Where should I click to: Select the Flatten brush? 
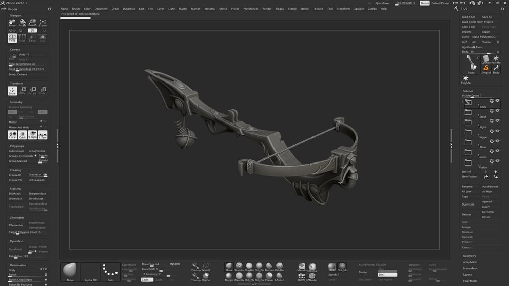[269, 267]
